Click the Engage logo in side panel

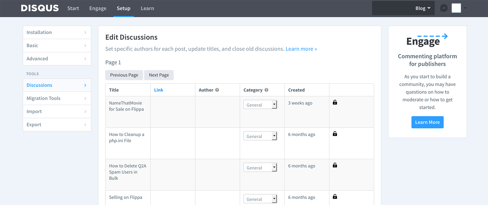(x=427, y=40)
